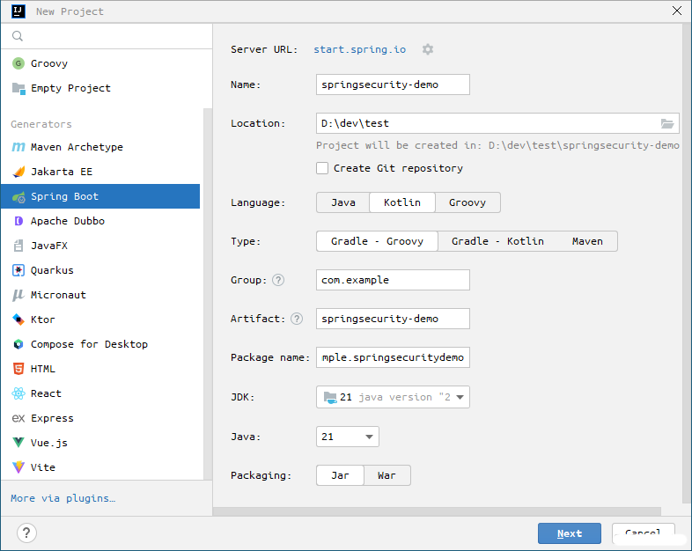The width and height of the screenshot is (692, 551).
Task: Select the Jakarta EE generator
Action: (100, 172)
